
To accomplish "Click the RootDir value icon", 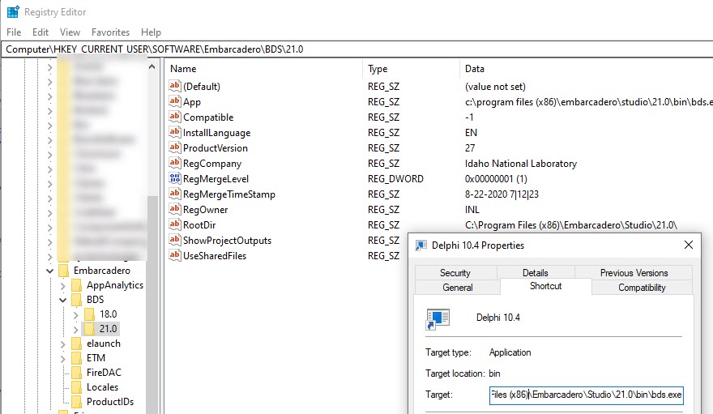I will tap(175, 224).
